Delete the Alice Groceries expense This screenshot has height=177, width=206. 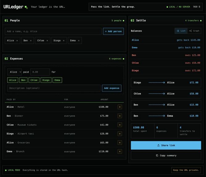click(120, 143)
